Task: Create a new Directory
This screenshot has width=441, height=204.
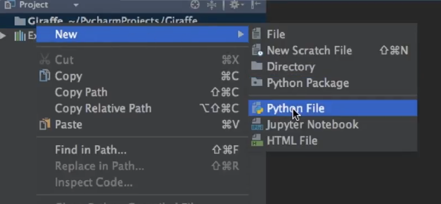Action: click(x=333, y=67)
